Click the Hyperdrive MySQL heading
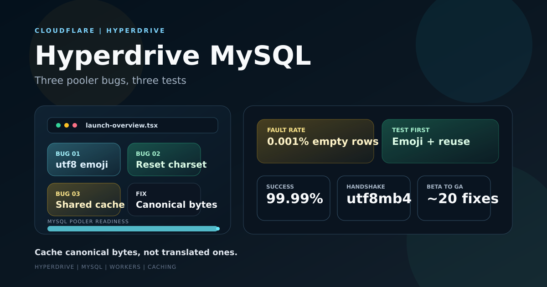Viewport: 547px width, 287px height. pos(173,56)
